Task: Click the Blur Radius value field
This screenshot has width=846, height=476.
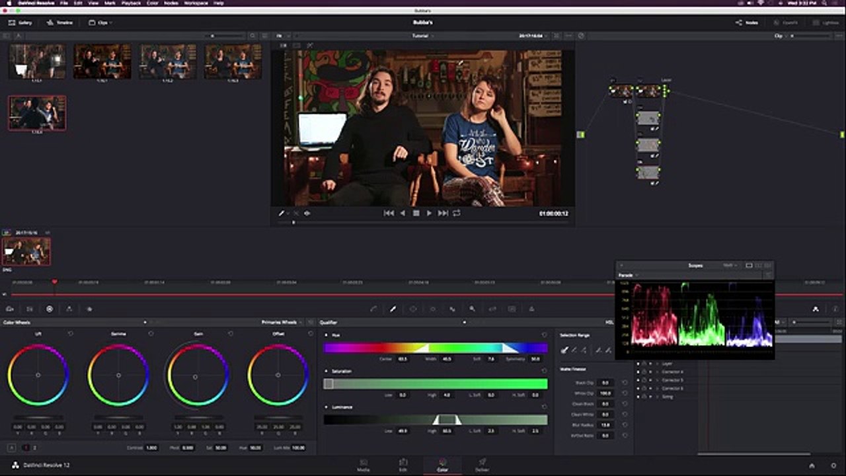Action: tap(605, 425)
